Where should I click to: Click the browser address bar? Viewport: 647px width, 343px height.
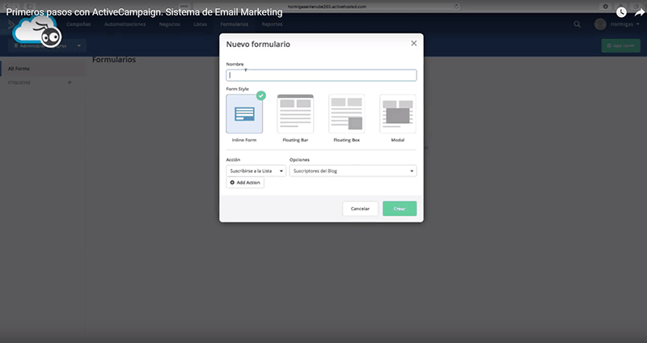(327, 6)
